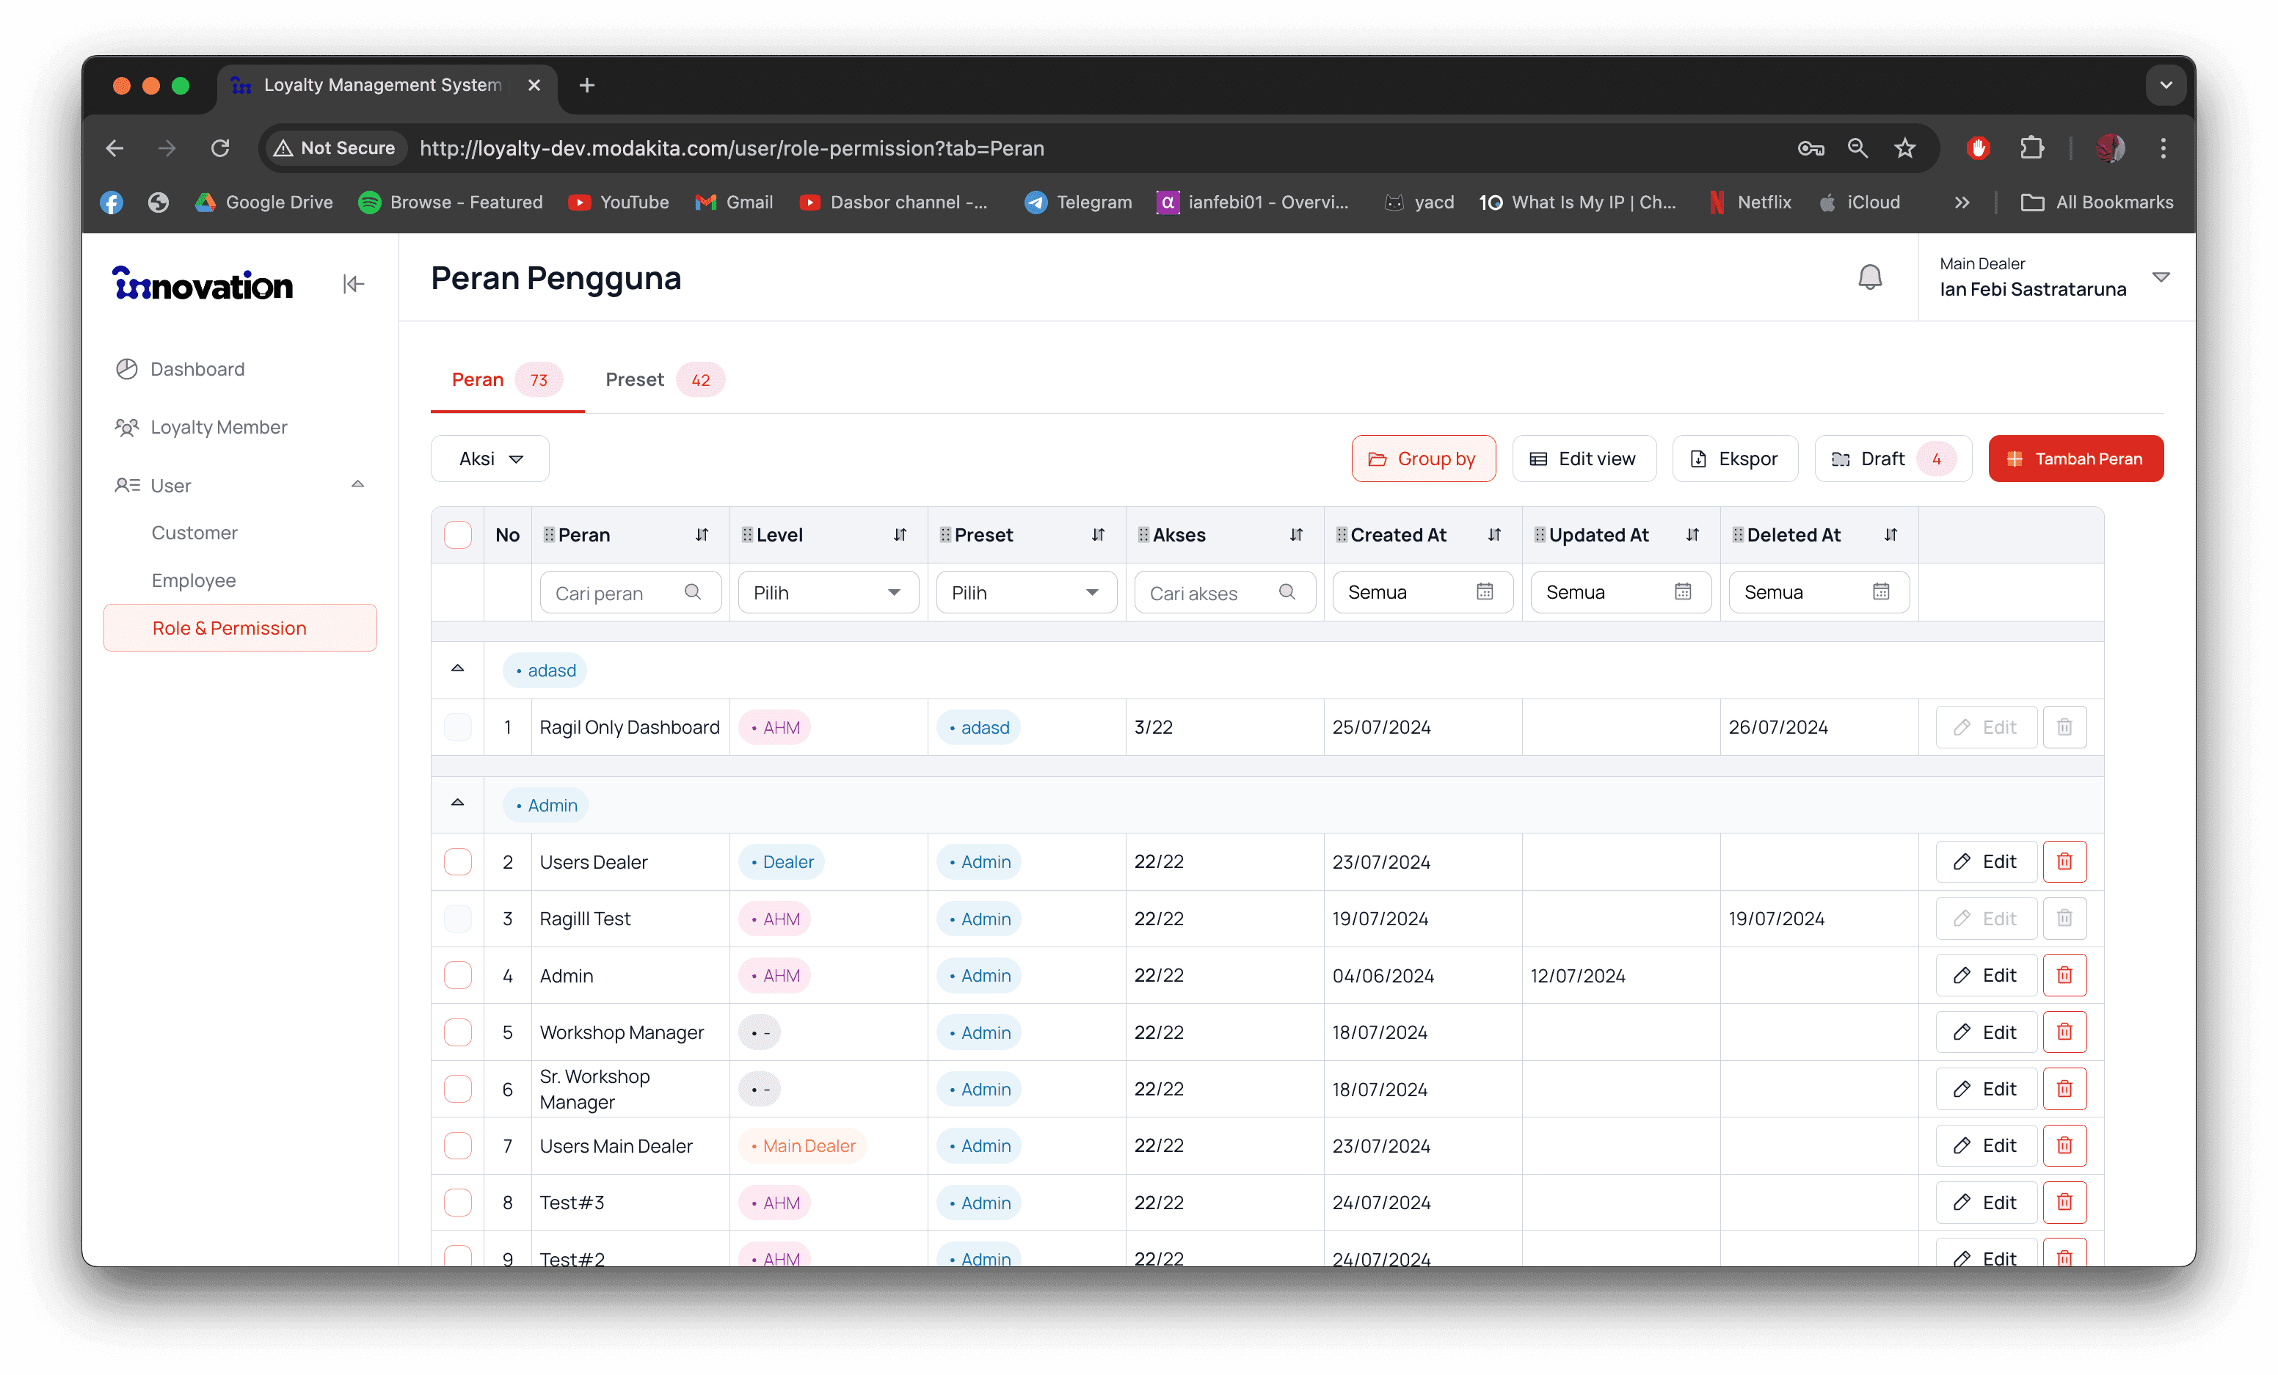Screen dimensions: 2278x1375
Task: Sort the Created At column
Action: pyautogui.click(x=1494, y=535)
